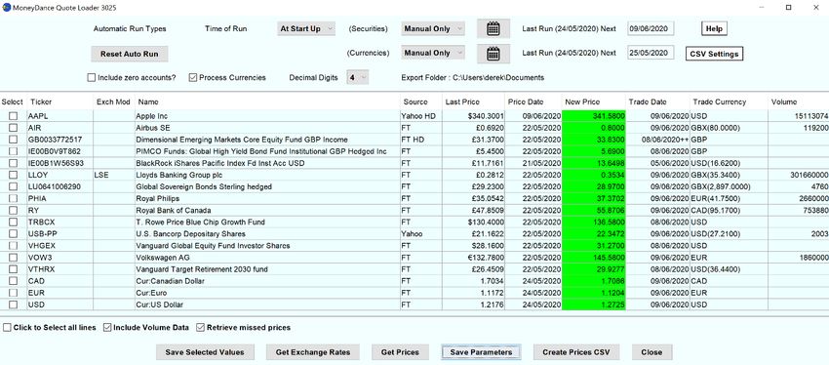829x365 pixels.
Task: Click Get Exchange Rates button
Action: 312,352
